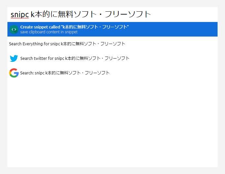The width and height of the screenshot is (225, 174).
Task: Click the Twitter bird icon
Action: coord(14,59)
